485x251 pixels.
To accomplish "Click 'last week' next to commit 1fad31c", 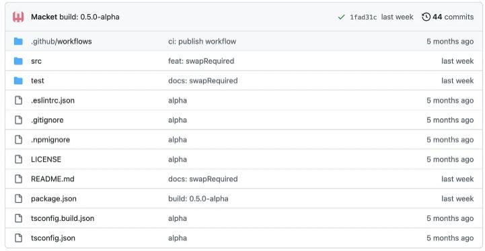I will [x=397, y=17].
